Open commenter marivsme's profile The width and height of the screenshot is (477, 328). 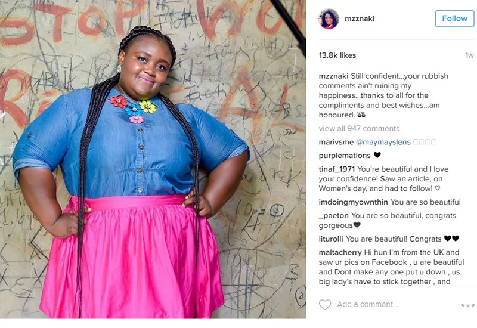coord(336,142)
